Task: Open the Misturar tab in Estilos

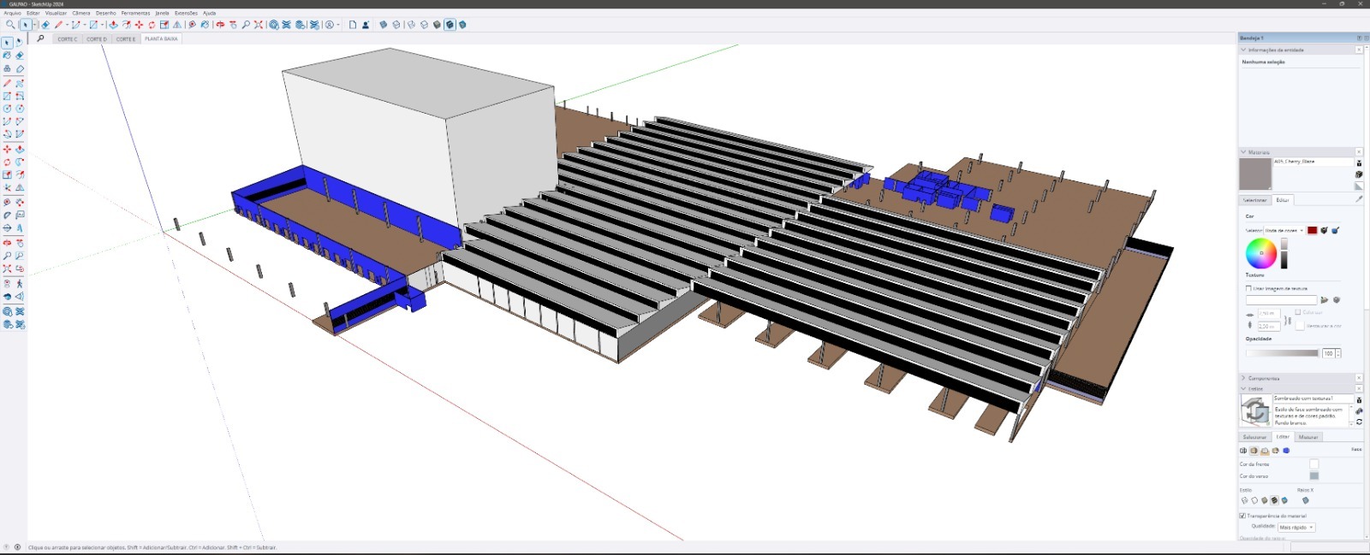Action: 1308,437
